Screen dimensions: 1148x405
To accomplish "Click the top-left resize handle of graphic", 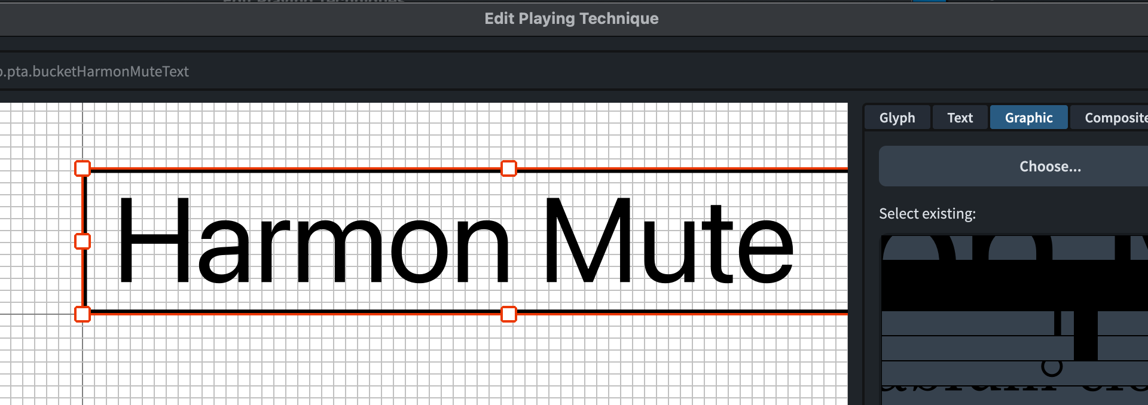I will click(83, 168).
